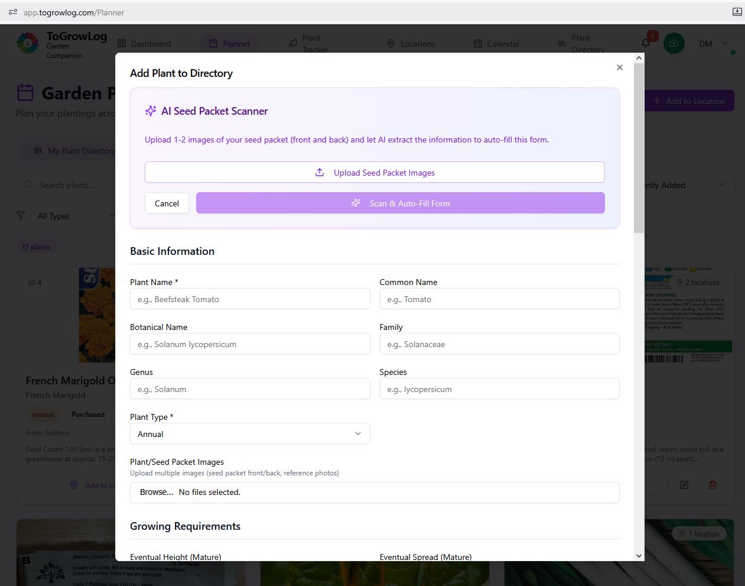The image size is (745, 586).
Task: Click Upload Seed Packet Images button
Action: click(375, 173)
